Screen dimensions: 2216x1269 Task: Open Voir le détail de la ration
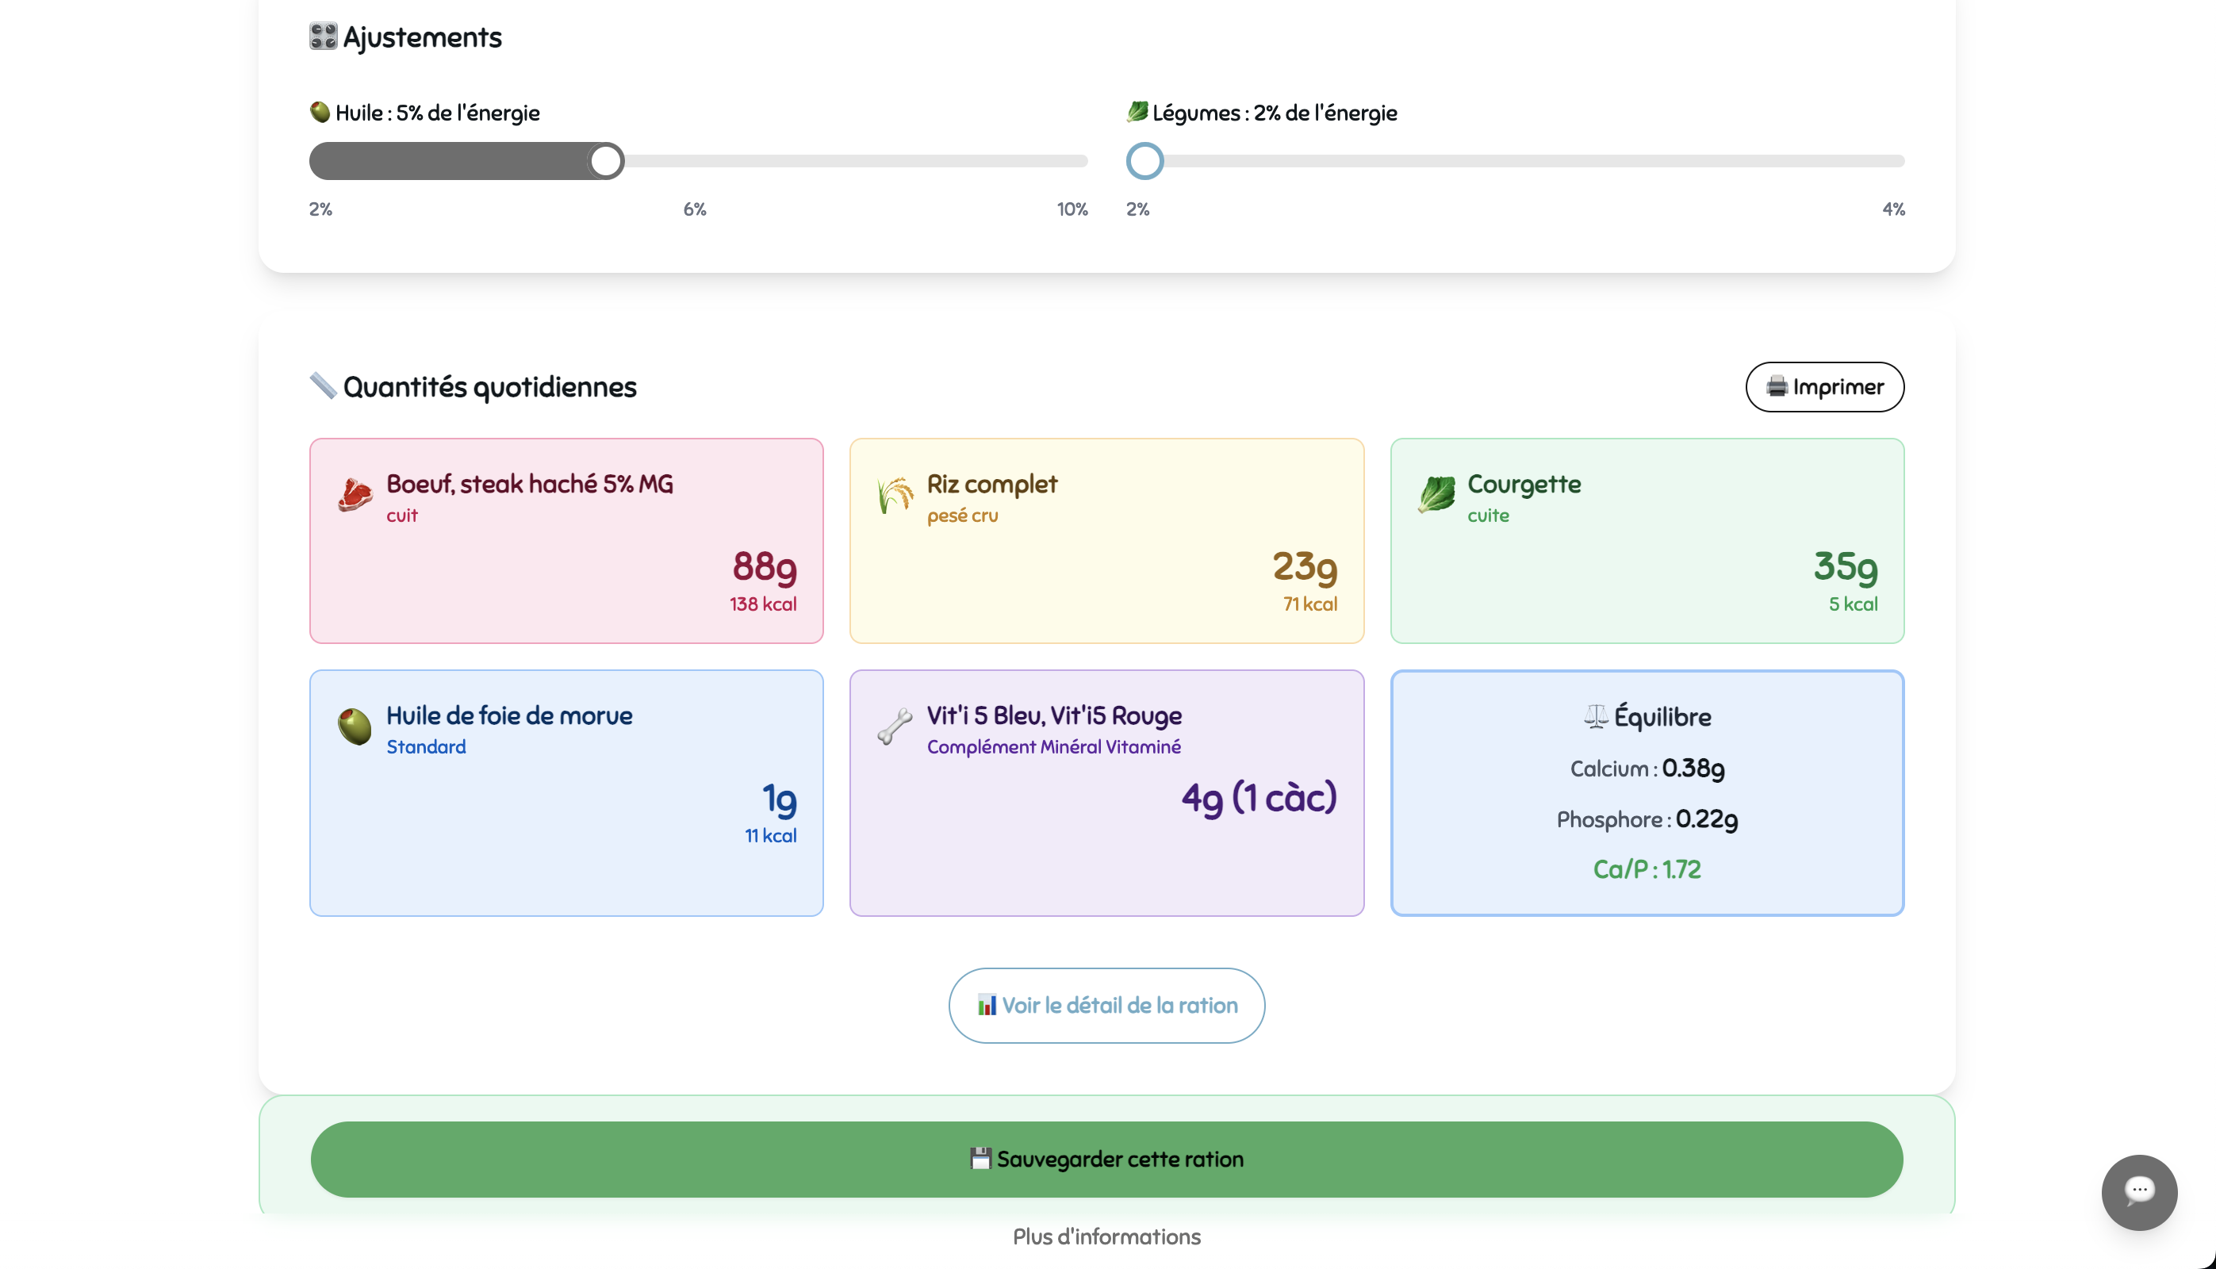coord(1106,1005)
